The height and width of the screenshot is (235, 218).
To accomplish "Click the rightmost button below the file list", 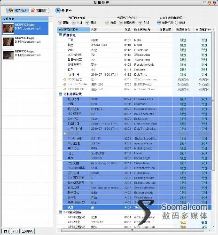I will coord(28,231).
